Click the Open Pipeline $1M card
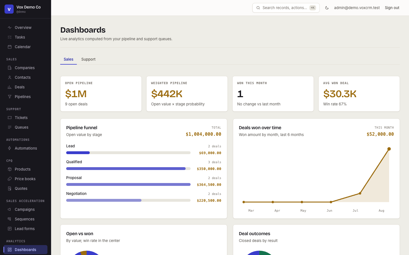The image size is (409, 255). click(x=101, y=94)
